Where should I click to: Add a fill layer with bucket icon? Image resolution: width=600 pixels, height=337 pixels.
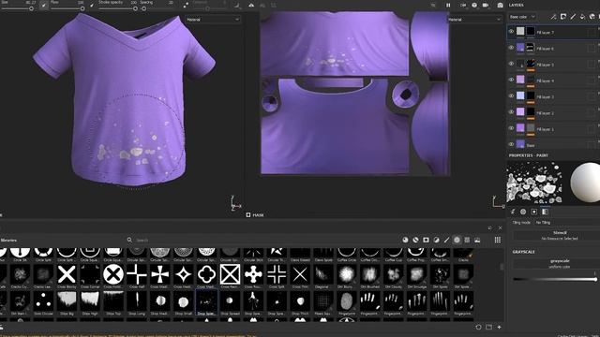click(x=582, y=17)
